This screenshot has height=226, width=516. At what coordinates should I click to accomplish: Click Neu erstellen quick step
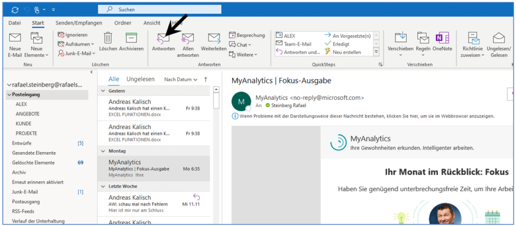coord(343,52)
